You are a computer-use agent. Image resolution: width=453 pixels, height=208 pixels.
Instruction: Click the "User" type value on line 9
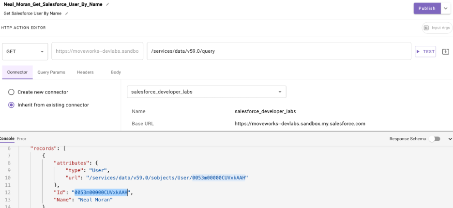click(x=98, y=170)
